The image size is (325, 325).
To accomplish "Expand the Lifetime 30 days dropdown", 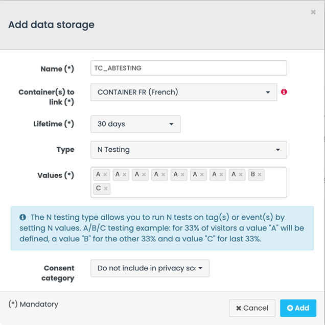I will coord(135,124).
